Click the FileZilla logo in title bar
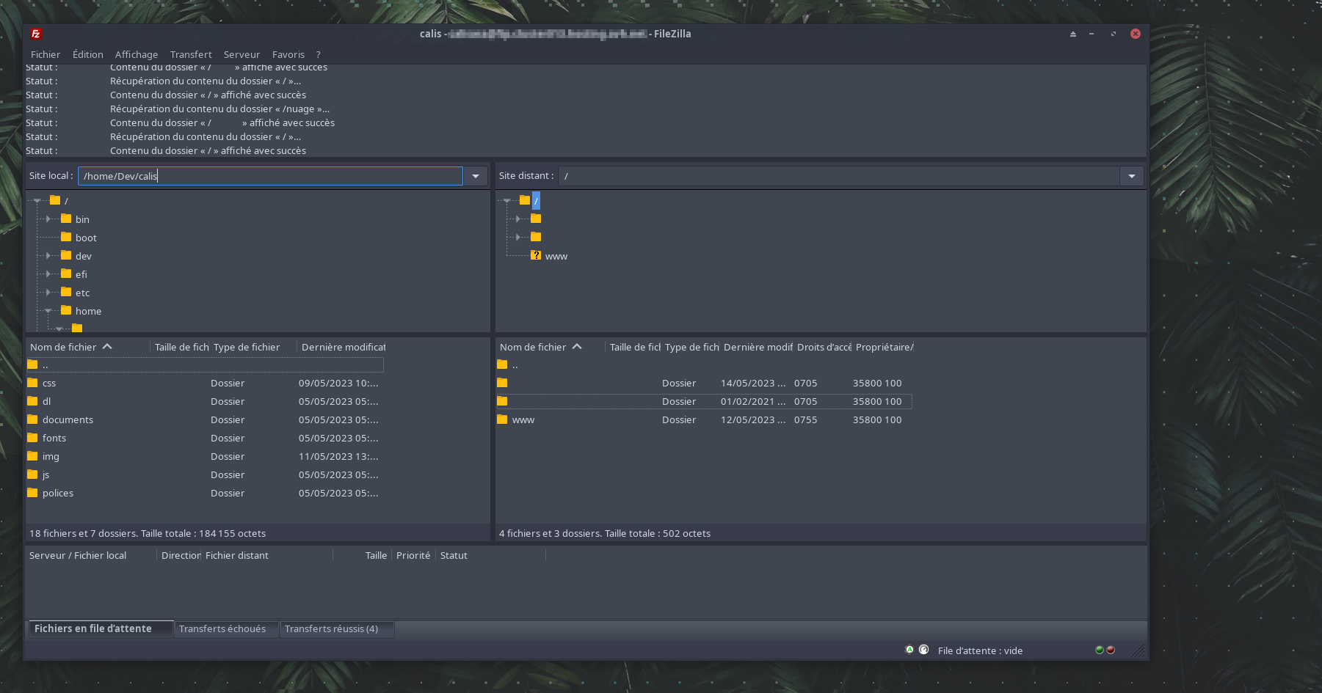This screenshot has height=693, width=1322. pyautogui.click(x=36, y=34)
